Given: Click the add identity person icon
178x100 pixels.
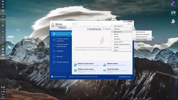Looking at the screenshot, I should 105,65.
